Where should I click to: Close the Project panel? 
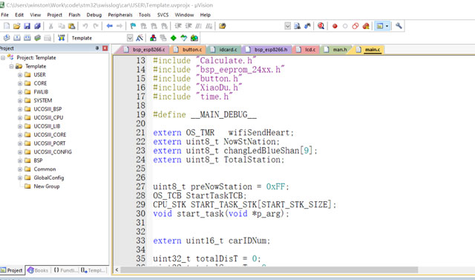point(105,48)
